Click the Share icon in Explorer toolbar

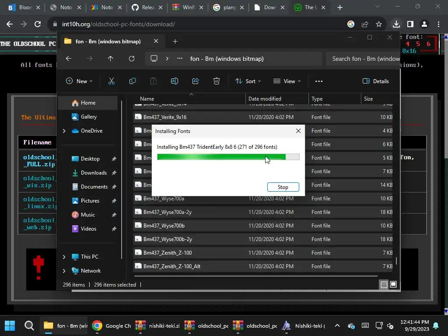pyautogui.click(x=196, y=81)
